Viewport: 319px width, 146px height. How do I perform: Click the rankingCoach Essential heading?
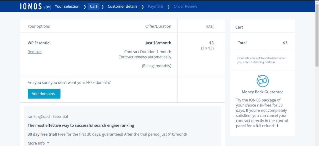click(48, 116)
